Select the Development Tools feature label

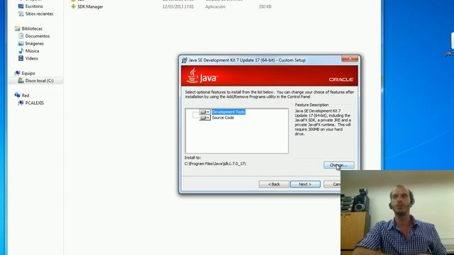tap(228, 112)
